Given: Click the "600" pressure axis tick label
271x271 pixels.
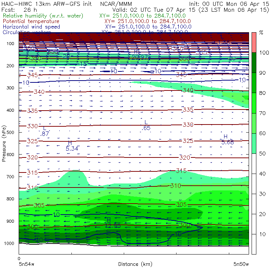Looking at the screenshot, I should tap(10, 155).
